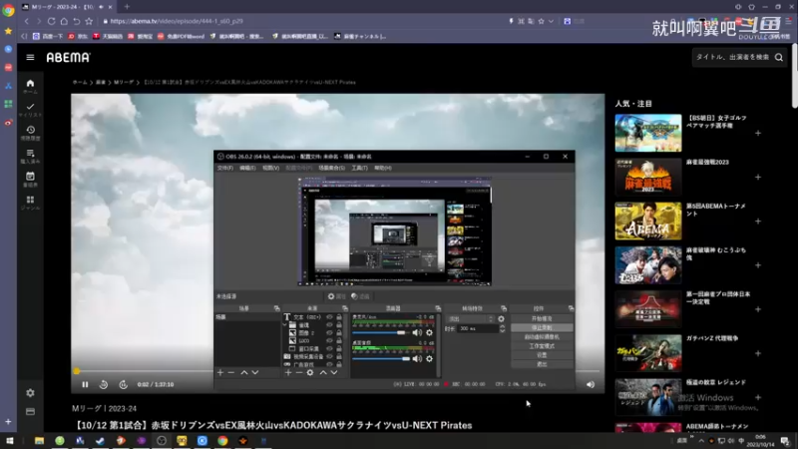Toggle visibility of OBS video capture device
This screenshot has height=449, width=798.
click(x=329, y=357)
